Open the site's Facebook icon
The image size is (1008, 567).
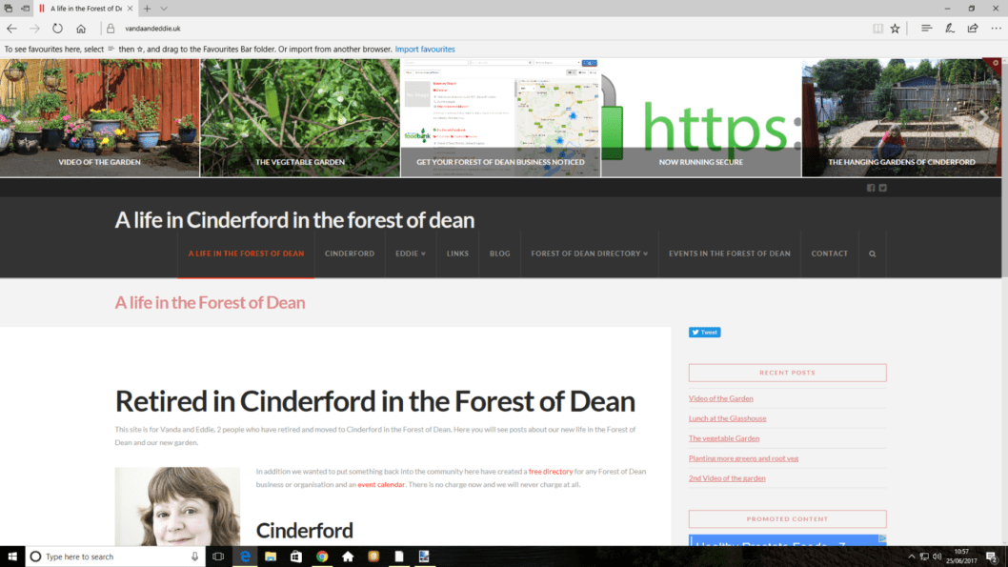[871, 188]
